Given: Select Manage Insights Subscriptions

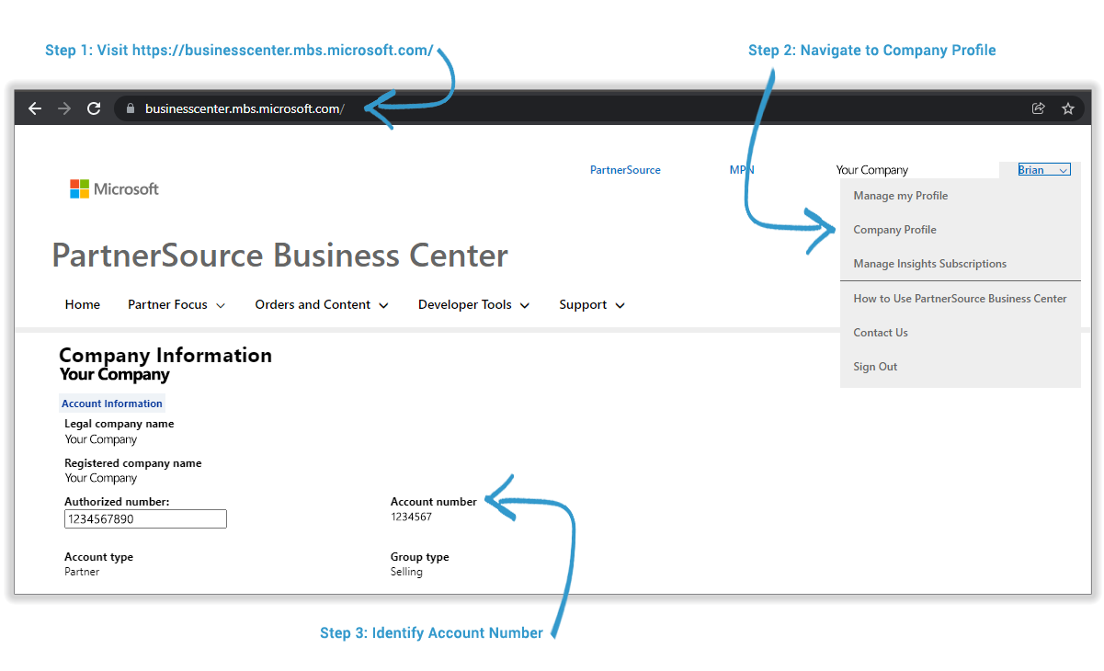Looking at the screenshot, I should tap(929, 264).
